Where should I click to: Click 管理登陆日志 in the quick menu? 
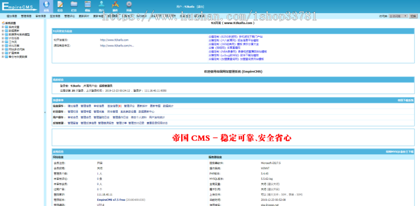(x=102, y=117)
